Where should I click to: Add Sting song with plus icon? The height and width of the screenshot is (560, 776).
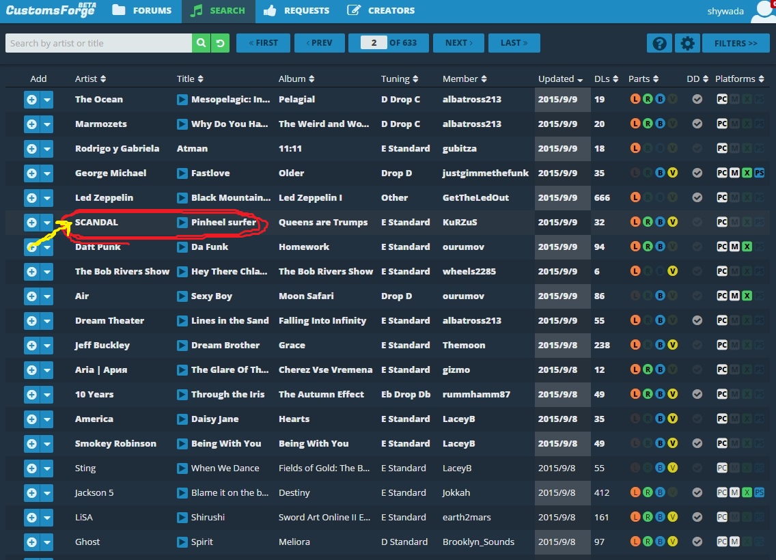tap(31, 468)
